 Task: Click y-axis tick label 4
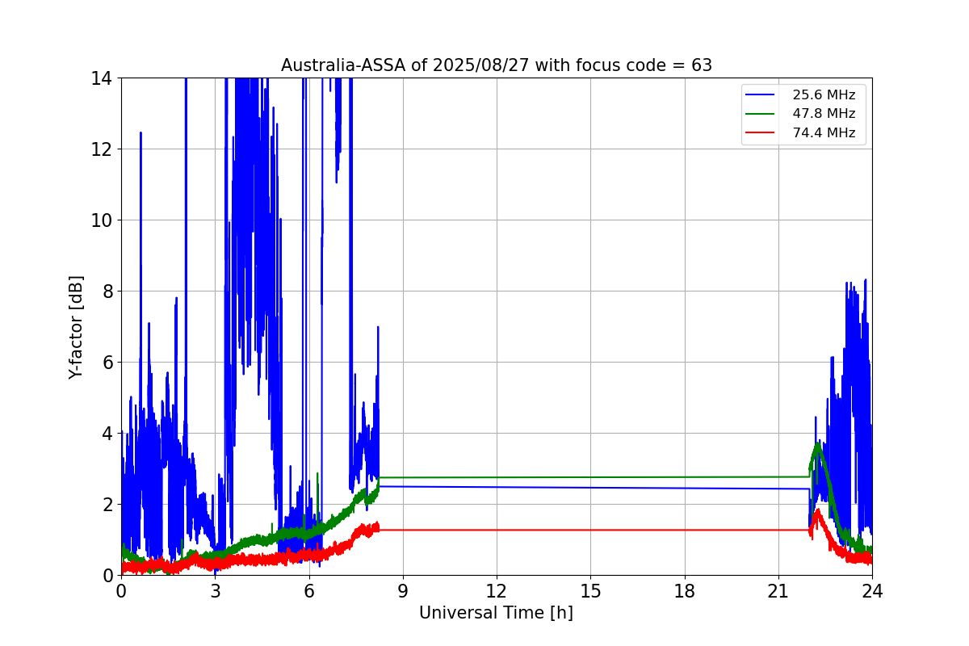(107, 434)
